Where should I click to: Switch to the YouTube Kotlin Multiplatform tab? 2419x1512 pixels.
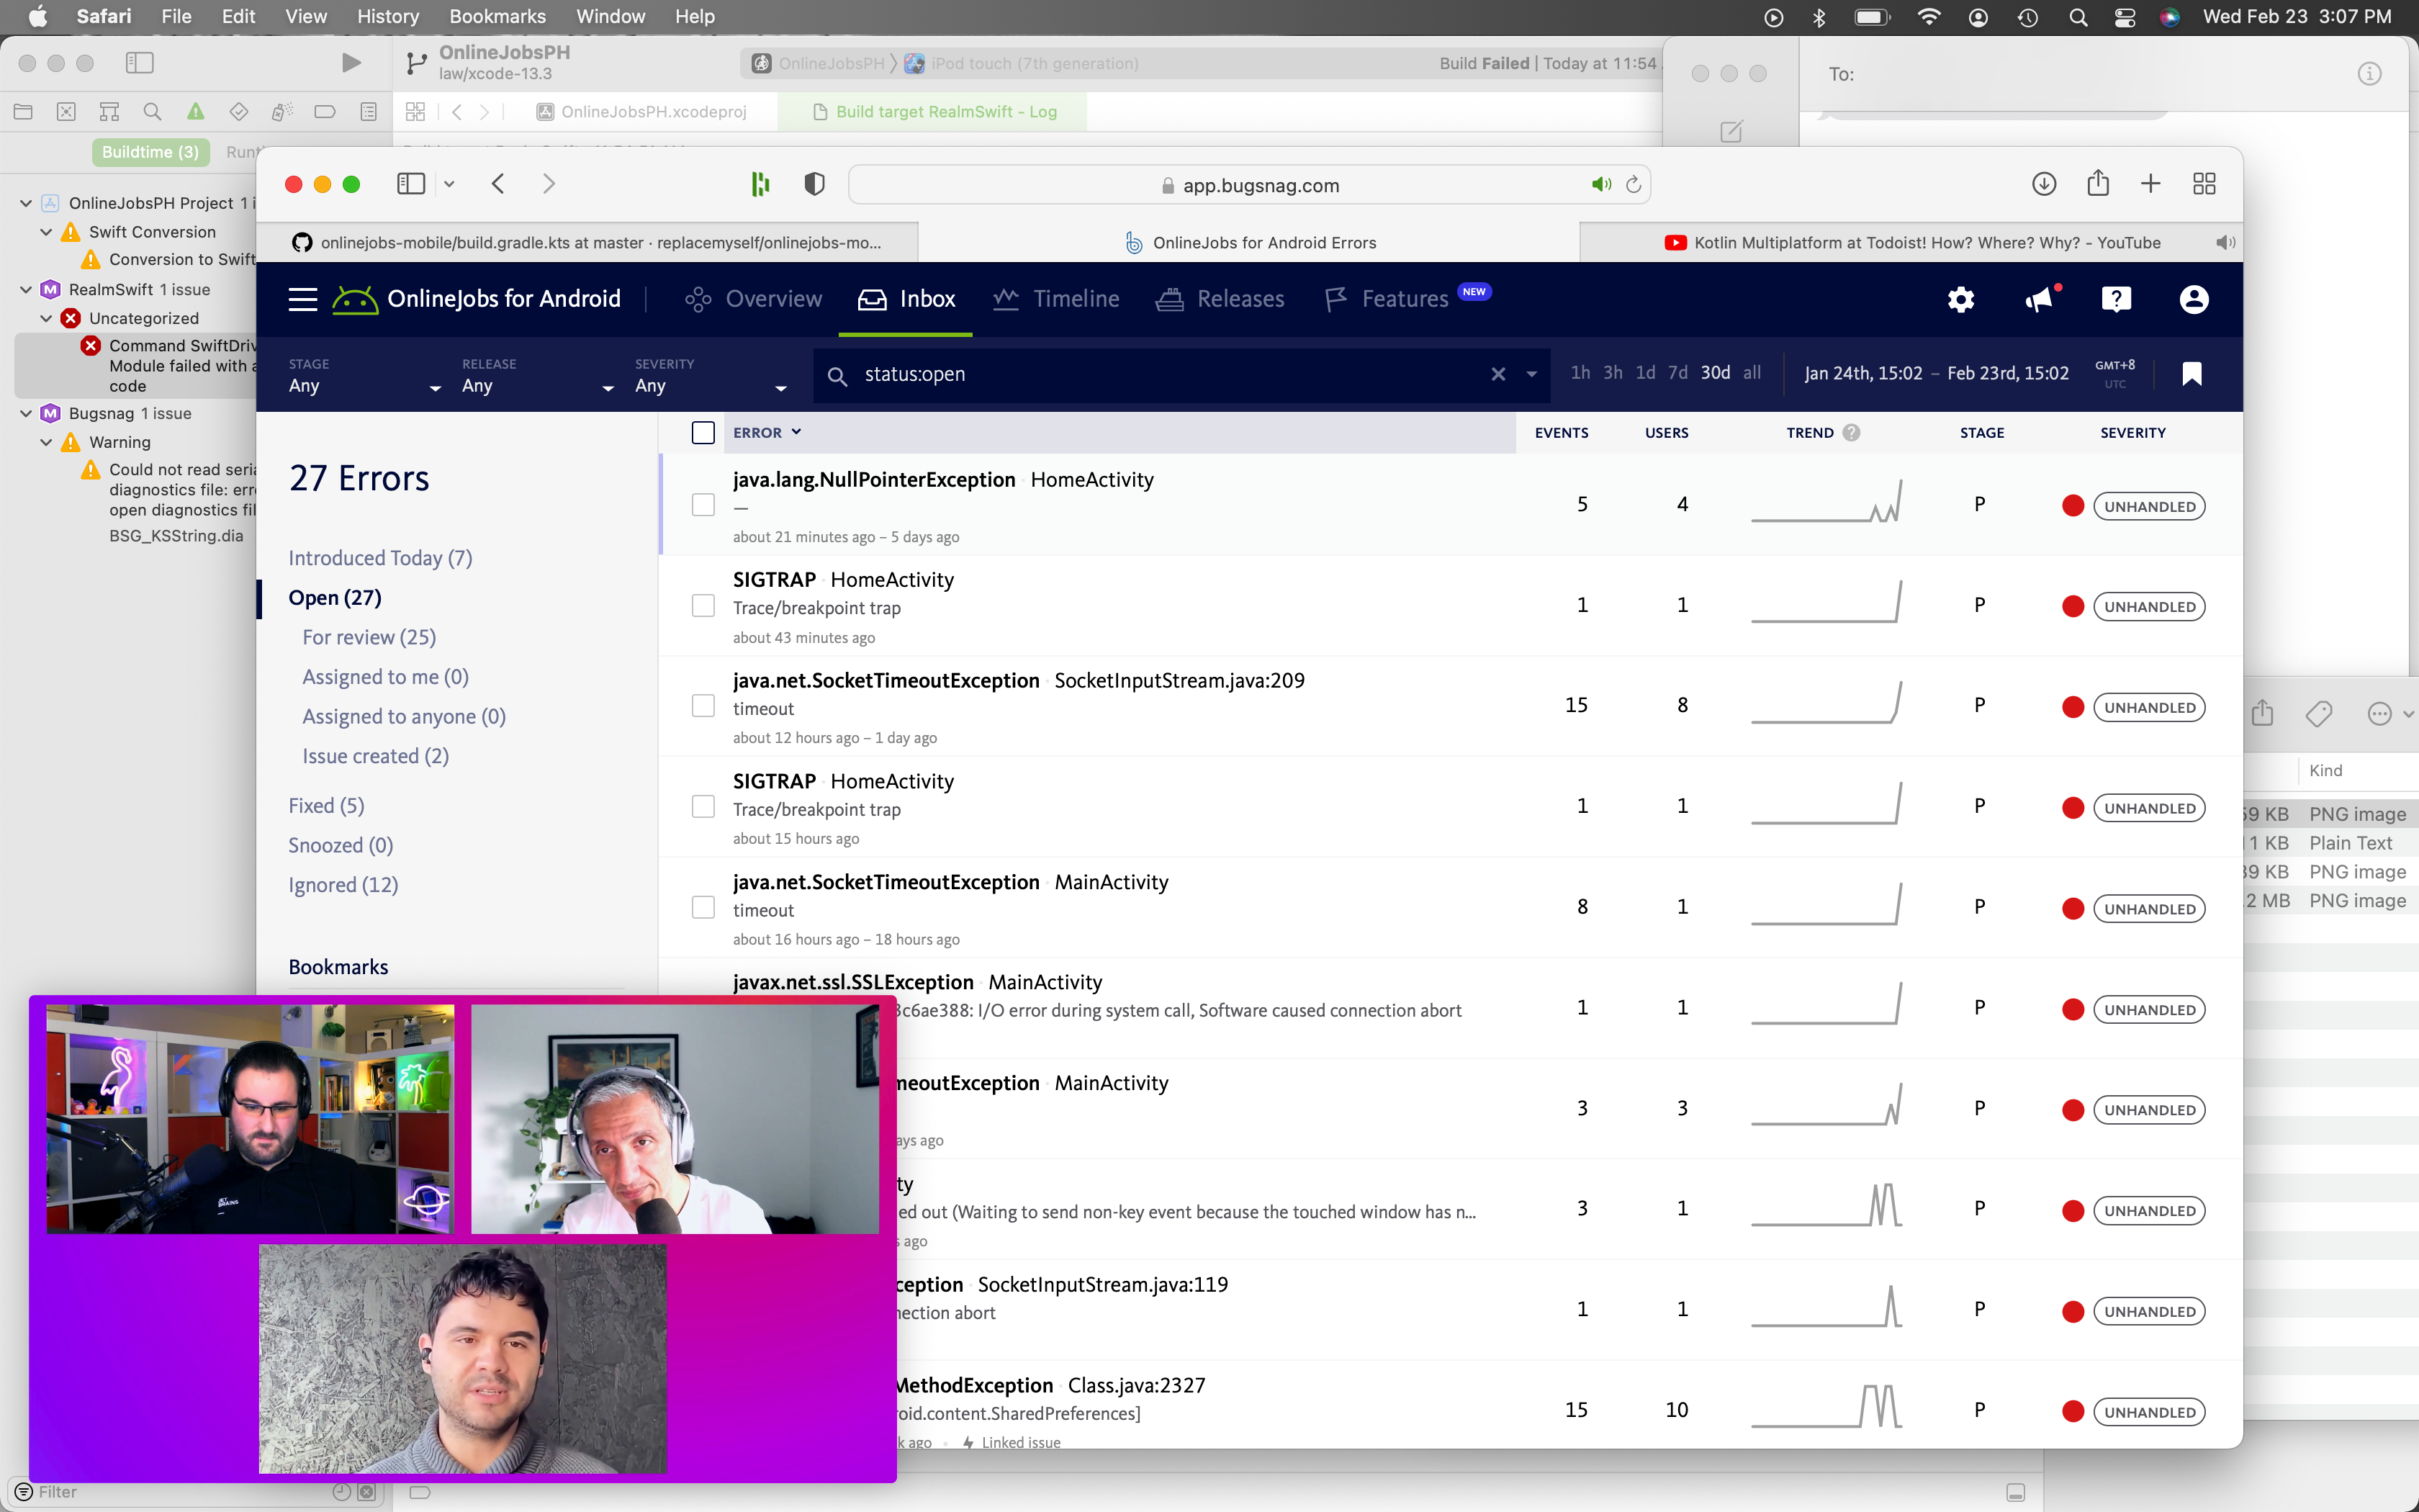[1910, 242]
